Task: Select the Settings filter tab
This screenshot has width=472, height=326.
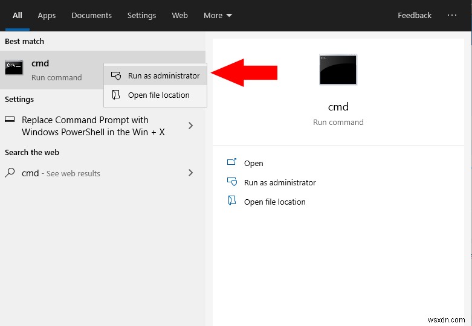Action: pos(141,16)
